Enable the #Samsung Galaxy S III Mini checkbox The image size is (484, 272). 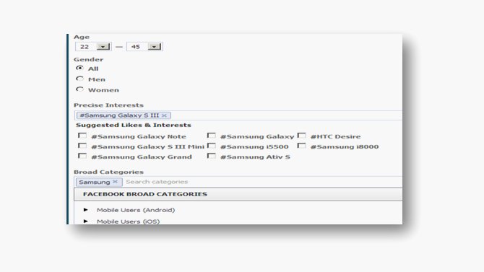click(82, 146)
